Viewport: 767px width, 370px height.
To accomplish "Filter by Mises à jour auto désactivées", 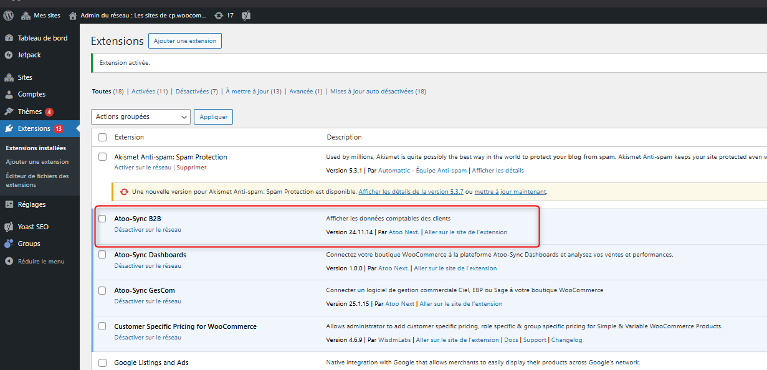I will coord(378,92).
